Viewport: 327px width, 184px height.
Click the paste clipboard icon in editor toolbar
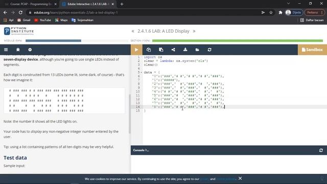tap(161, 50)
